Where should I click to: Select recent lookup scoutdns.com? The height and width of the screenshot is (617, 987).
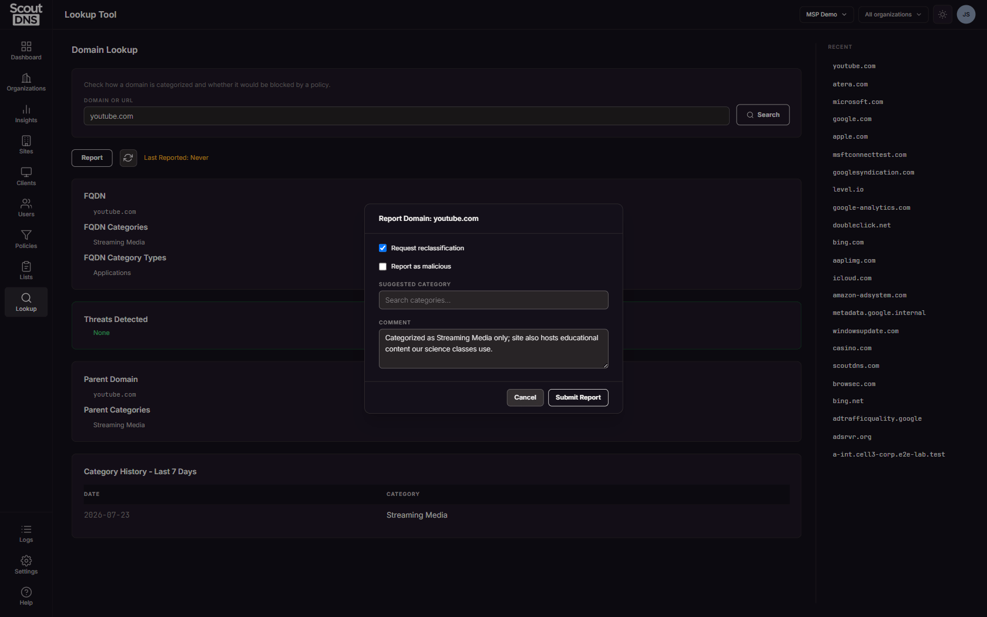pyautogui.click(x=855, y=366)
